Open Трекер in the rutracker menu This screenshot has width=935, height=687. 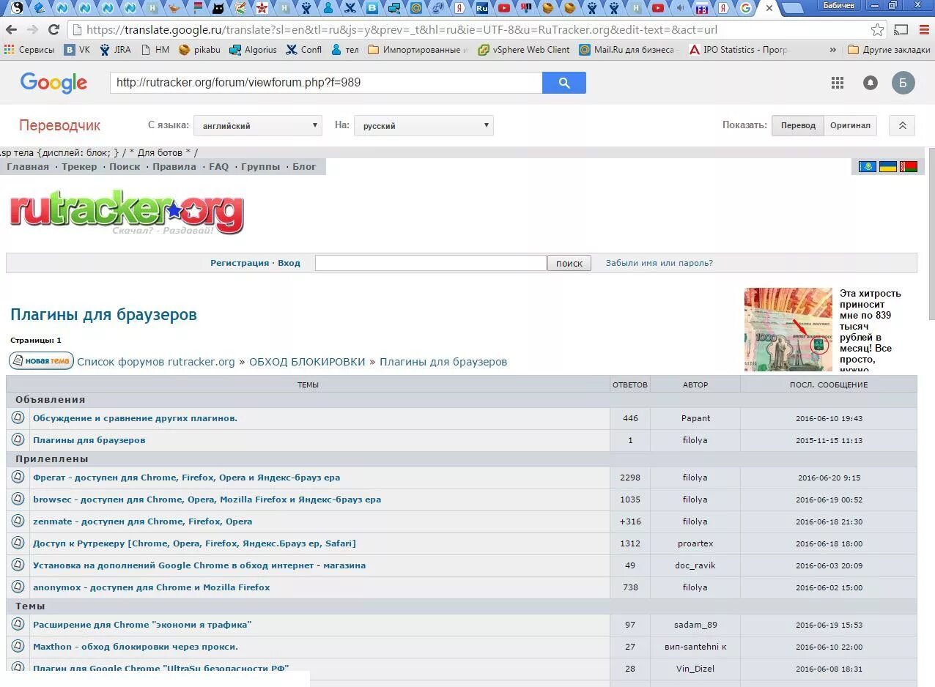[x=79, y=167]
